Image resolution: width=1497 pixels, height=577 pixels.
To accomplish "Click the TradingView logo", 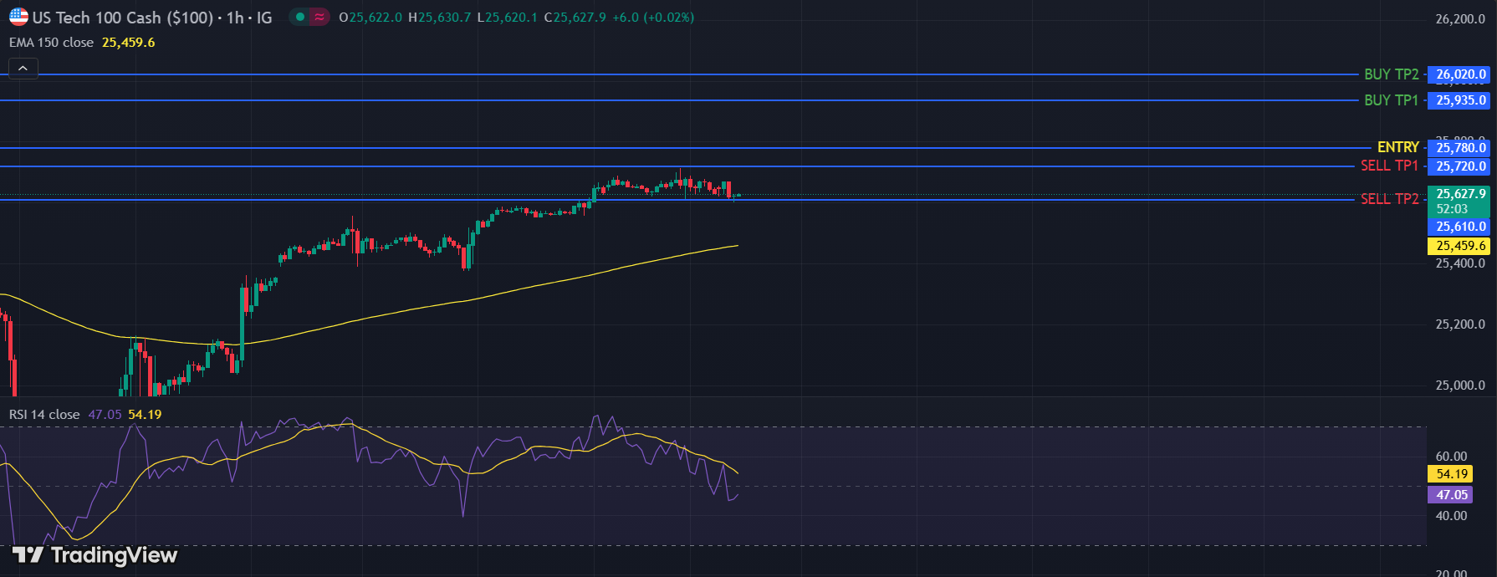I will [95, 555].
